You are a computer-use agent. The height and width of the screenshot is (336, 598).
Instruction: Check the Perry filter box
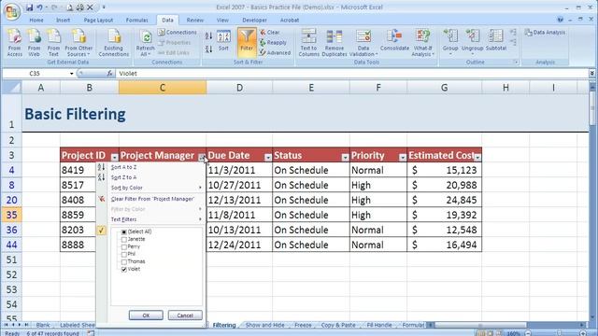coord(124,247)
